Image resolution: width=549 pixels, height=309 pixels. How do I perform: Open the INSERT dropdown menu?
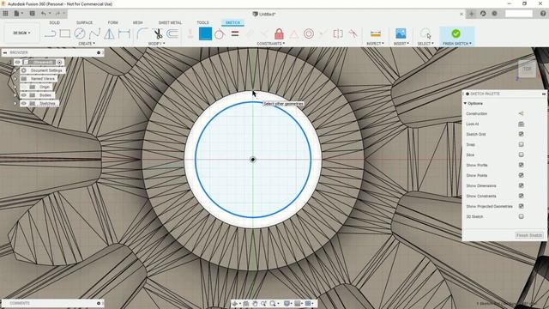[x=401, y=44]
